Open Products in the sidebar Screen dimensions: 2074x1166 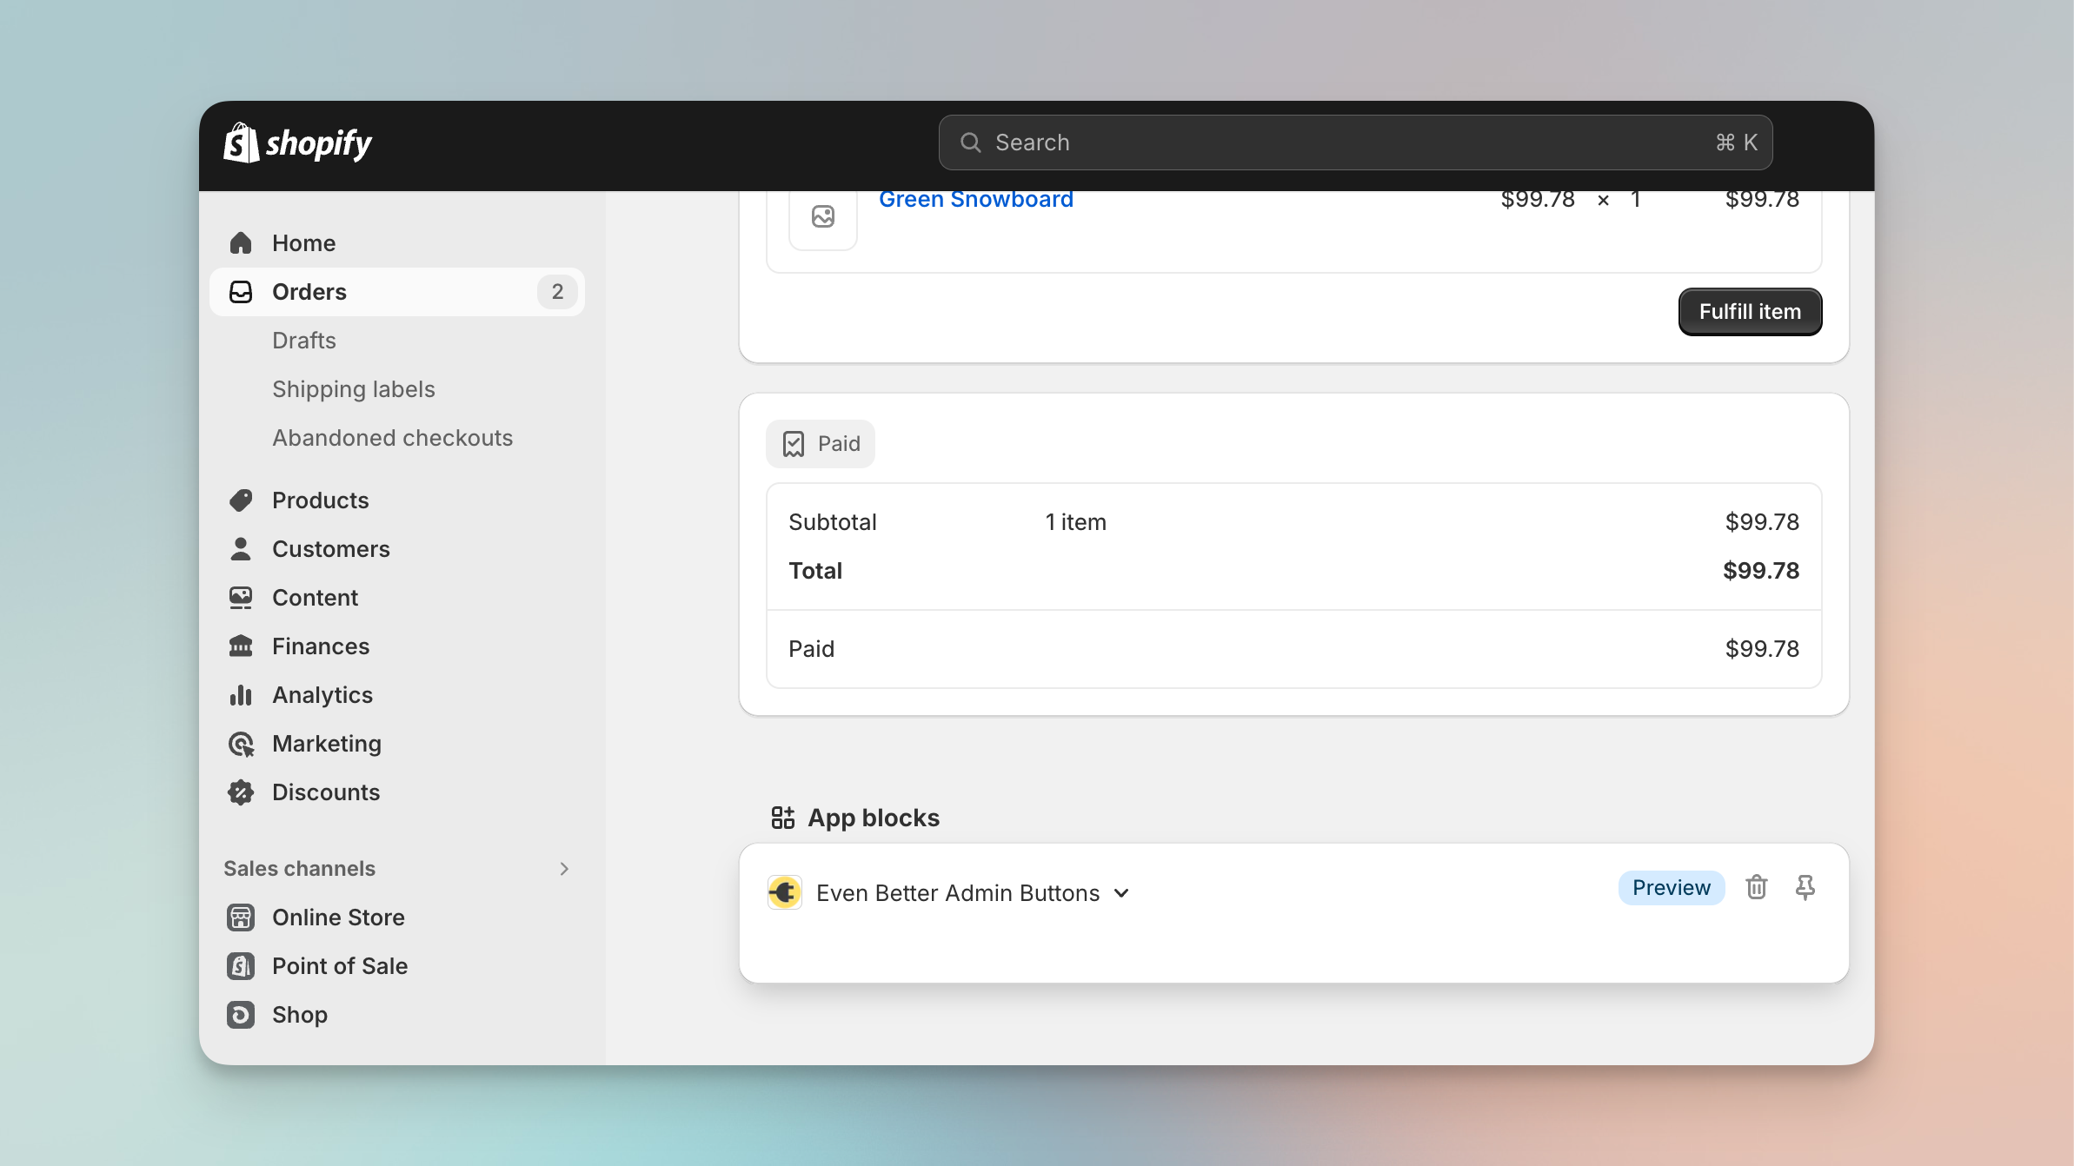[x=397, y=500]
